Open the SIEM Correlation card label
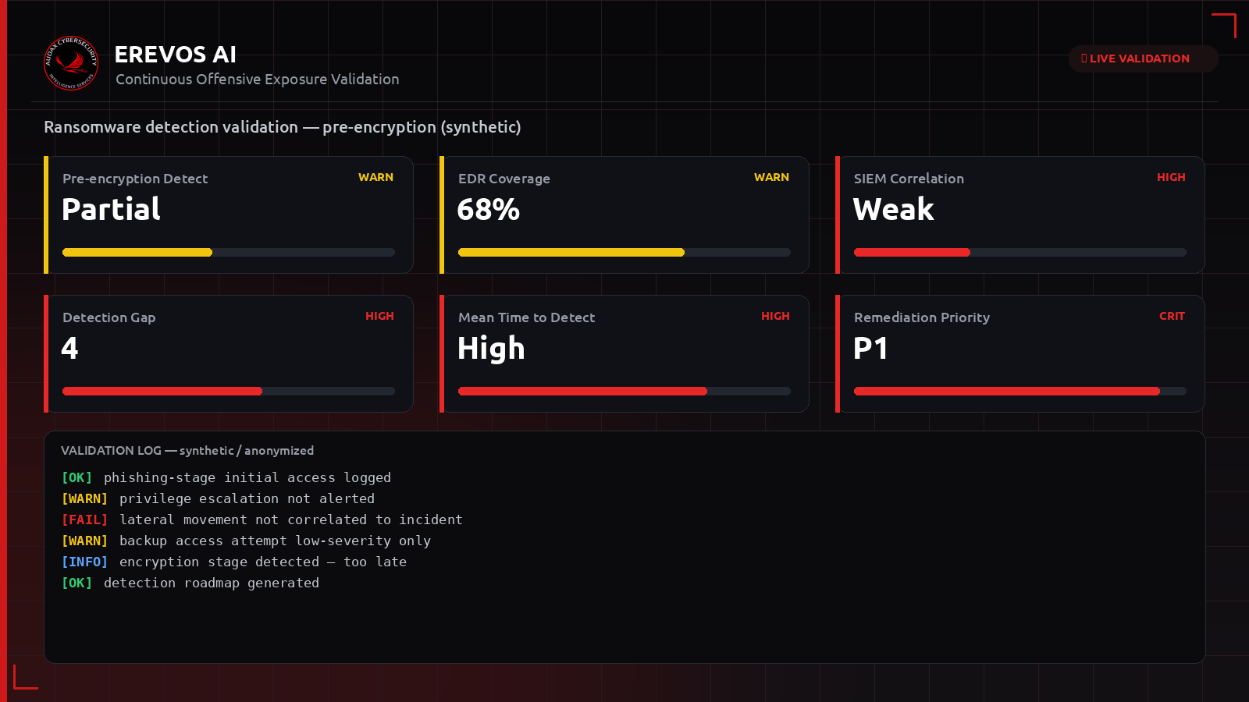Image resolution: width=1249 pixels, height=702 pixels. point(909,179)
